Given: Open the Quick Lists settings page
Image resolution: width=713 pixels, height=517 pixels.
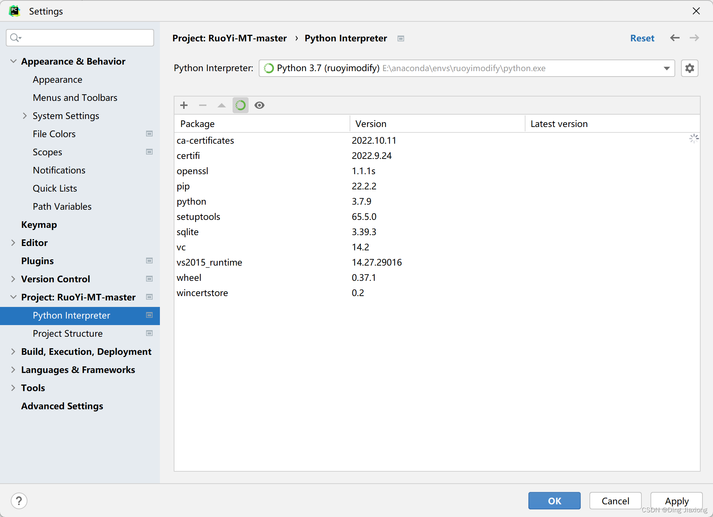Looking at the screenshot, I should [x=55, y=188].
